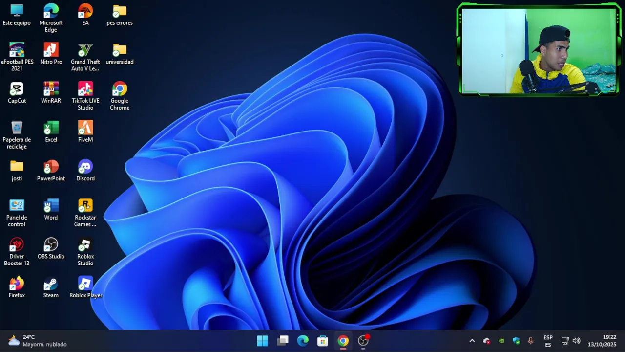Switch to Google Chrome in the taskbar
This screenshot has height=352, width=625.
coord(343,341)
